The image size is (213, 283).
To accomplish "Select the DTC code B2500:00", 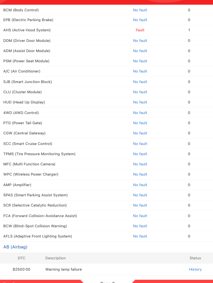I will (21, 270).
